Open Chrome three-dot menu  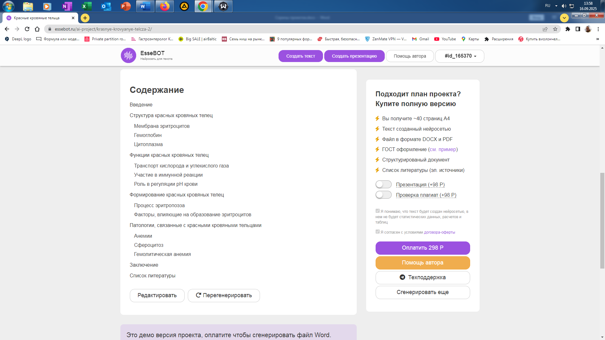point(598,29)
